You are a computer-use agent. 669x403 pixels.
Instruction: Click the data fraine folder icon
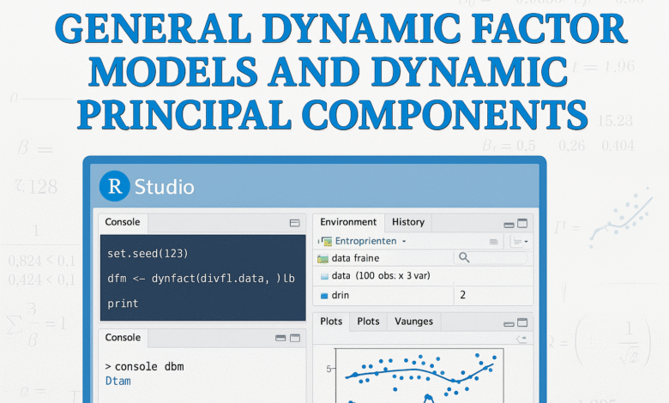point(323,258)
